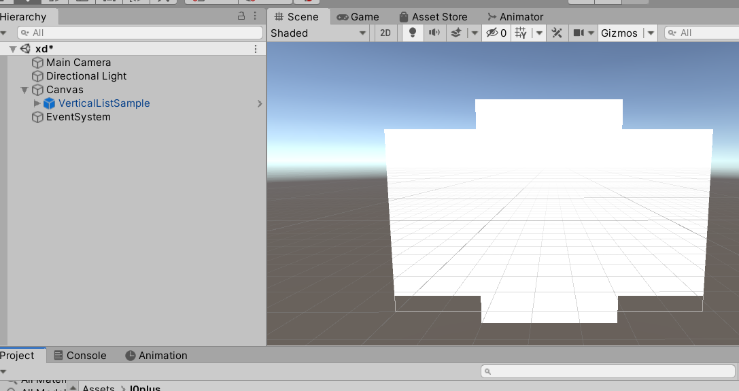
Task: Switch to the Game tab
Action: click(358, 17)
